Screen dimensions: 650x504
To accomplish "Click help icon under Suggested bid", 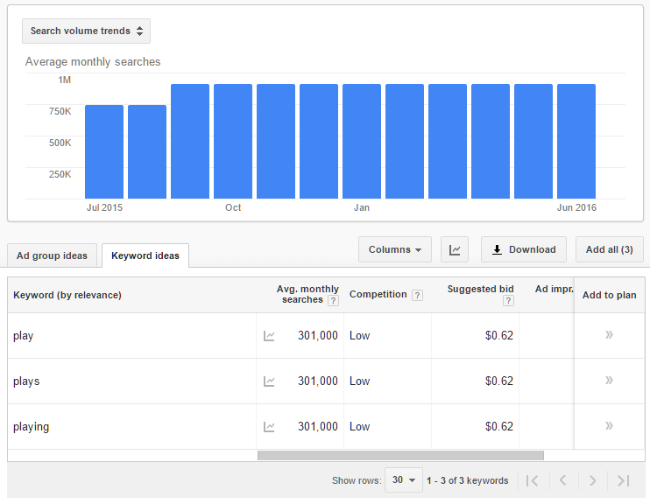I will (x=508, y=300).
